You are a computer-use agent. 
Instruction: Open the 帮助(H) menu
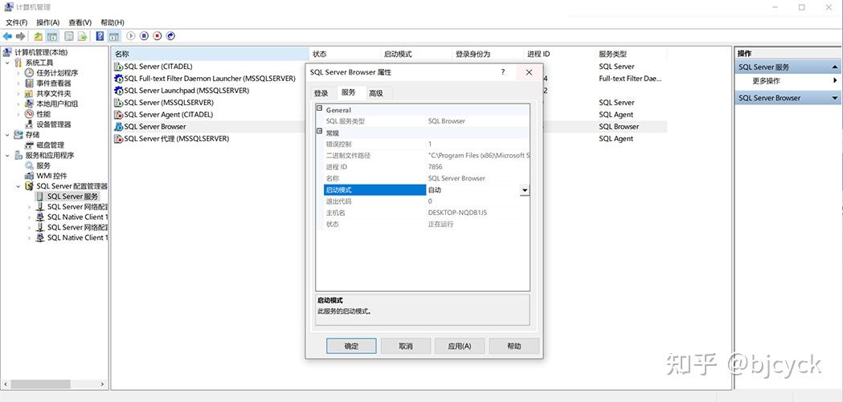pos(113,22)
